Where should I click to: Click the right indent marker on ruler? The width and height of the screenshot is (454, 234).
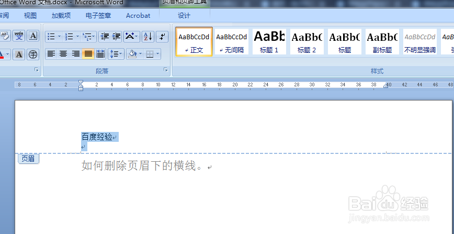[385, 85]
